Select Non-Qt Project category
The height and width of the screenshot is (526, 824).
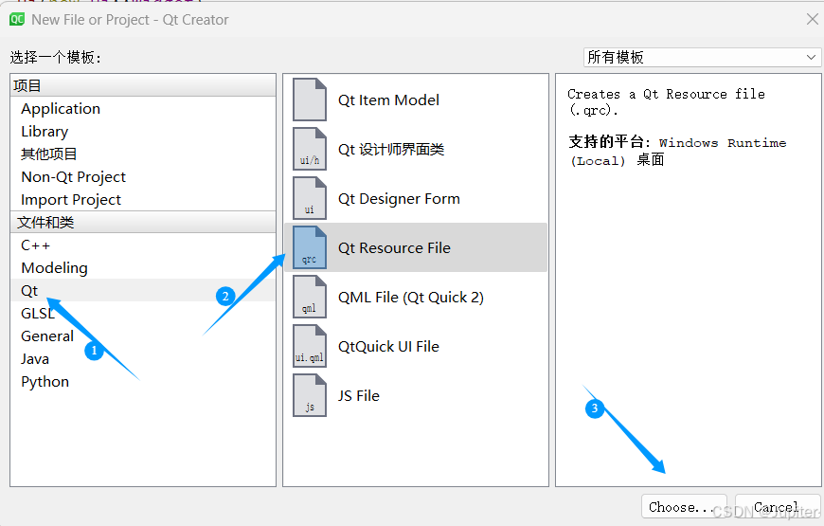tap(143, 176)
